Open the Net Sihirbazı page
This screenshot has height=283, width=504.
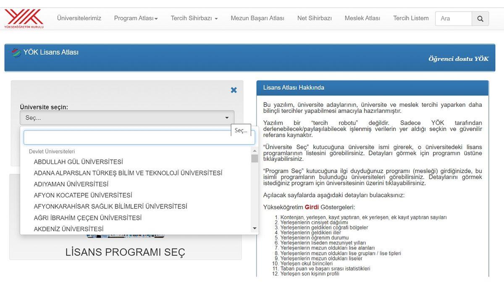tap(314, 18)
